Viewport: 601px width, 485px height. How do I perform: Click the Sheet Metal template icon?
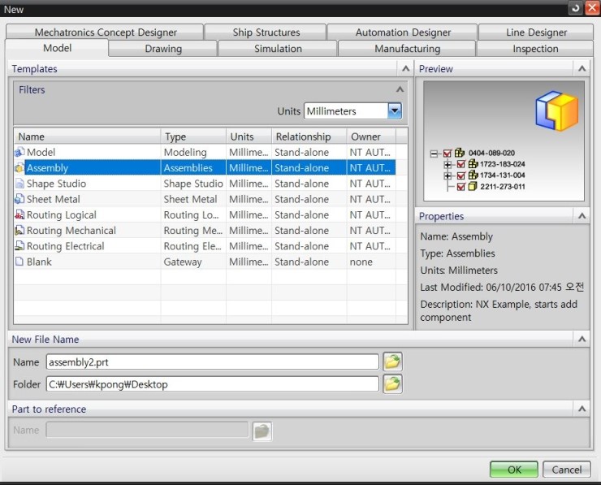[x=19, y=199]
